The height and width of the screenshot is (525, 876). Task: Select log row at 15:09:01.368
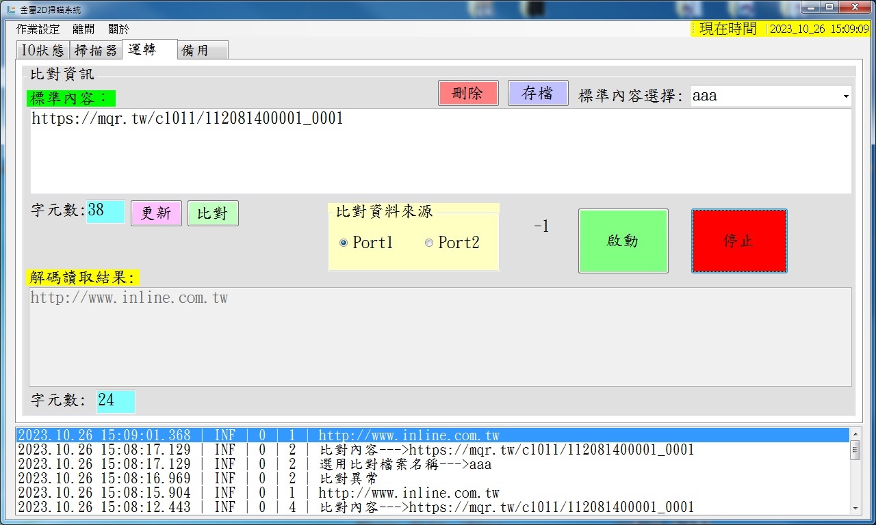click(x=433, y=435)
